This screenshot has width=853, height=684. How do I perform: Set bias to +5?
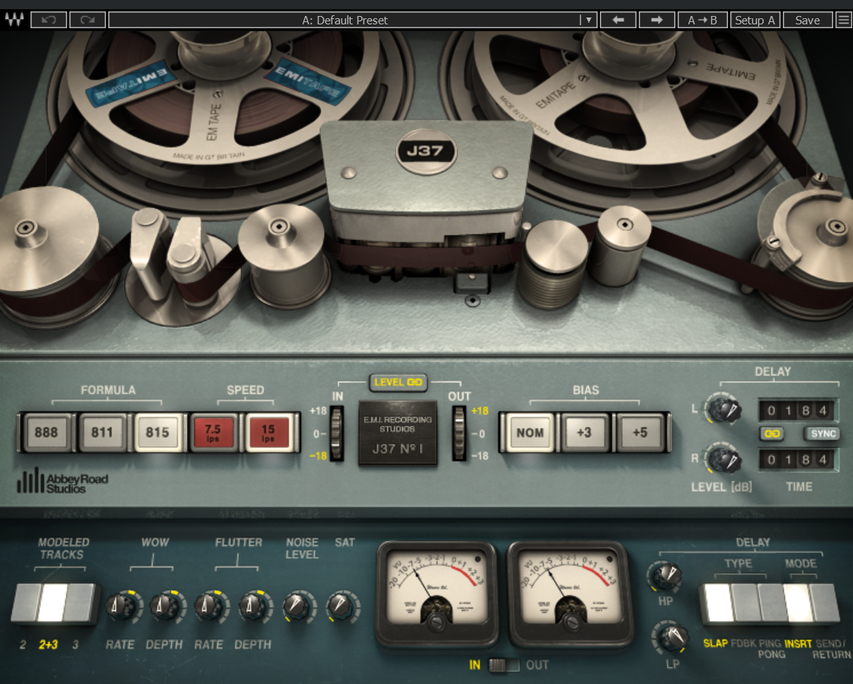tap(640, 432)
